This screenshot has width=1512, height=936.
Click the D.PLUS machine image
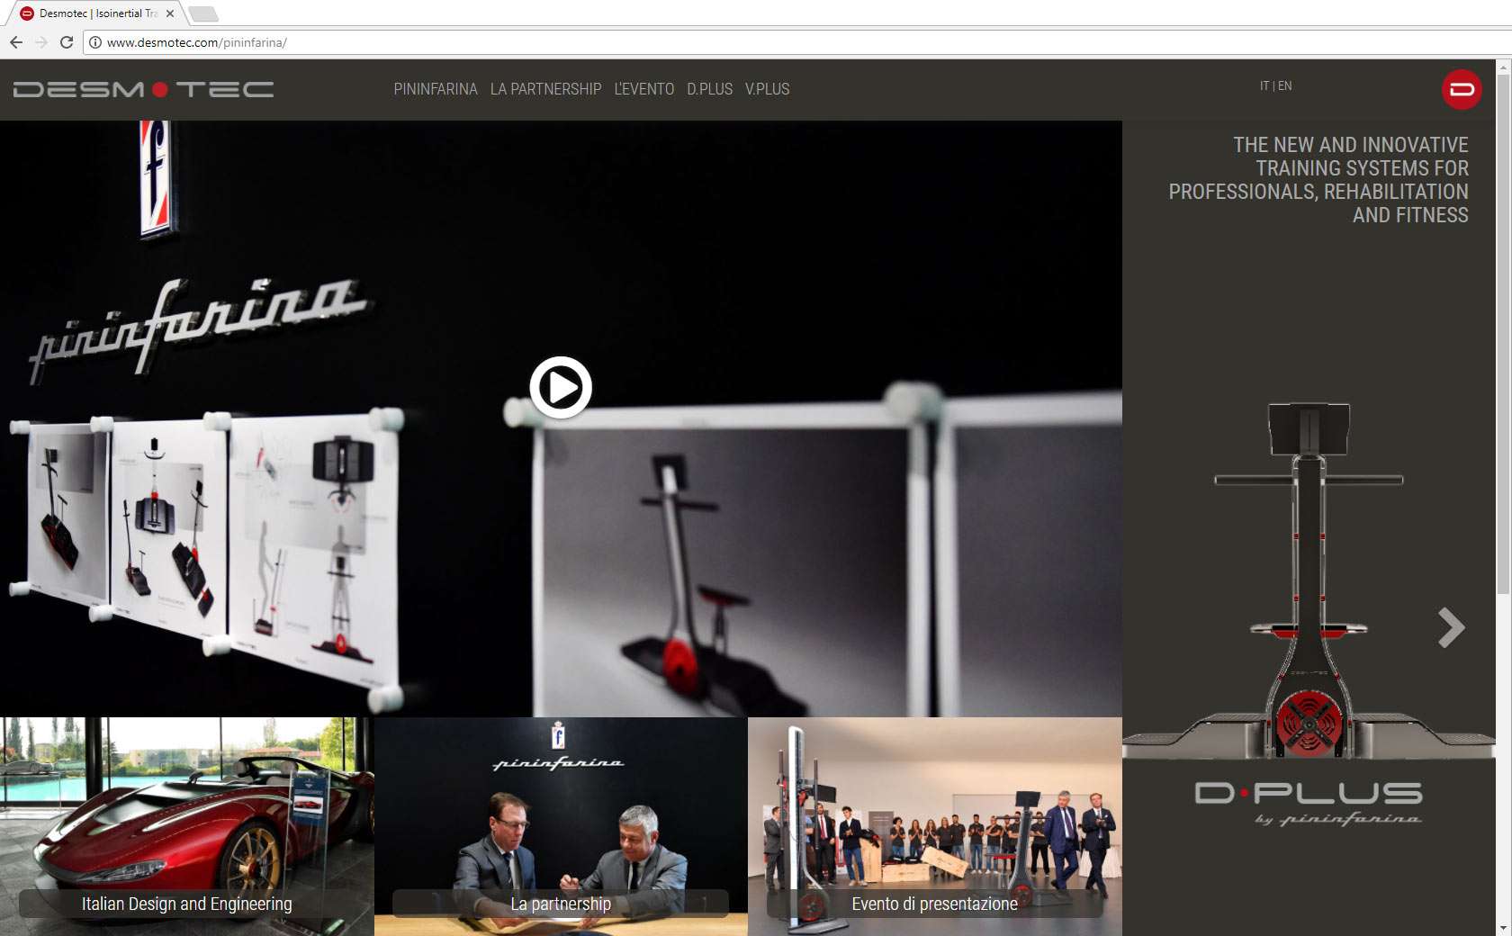click(x=1309, y=580)
